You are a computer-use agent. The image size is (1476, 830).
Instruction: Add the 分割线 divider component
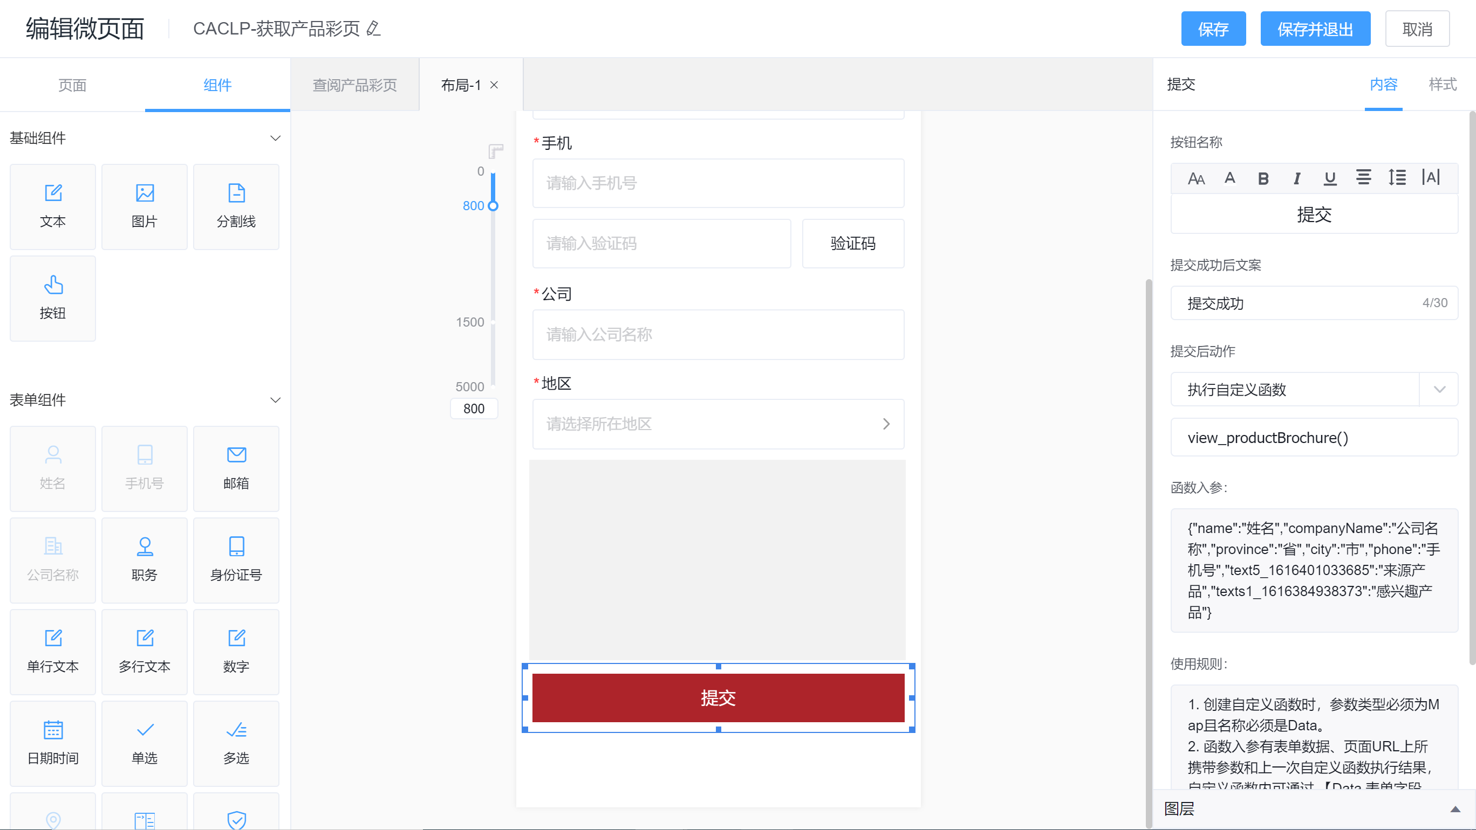[236, 206]
